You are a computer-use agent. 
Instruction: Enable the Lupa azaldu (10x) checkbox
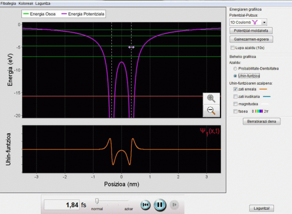pyautogui.click(x=232, y=48)
